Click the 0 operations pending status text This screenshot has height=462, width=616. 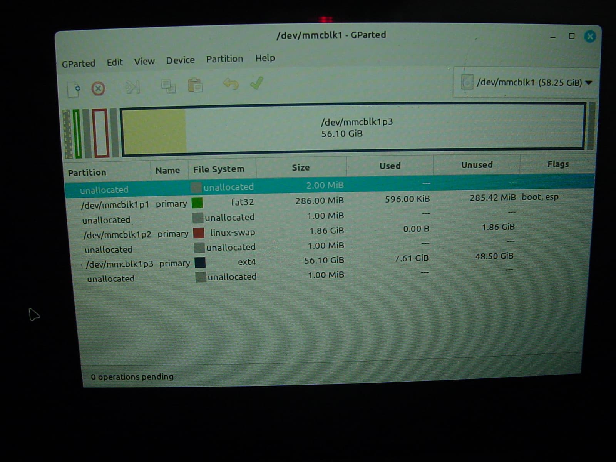tap(132, 377)
